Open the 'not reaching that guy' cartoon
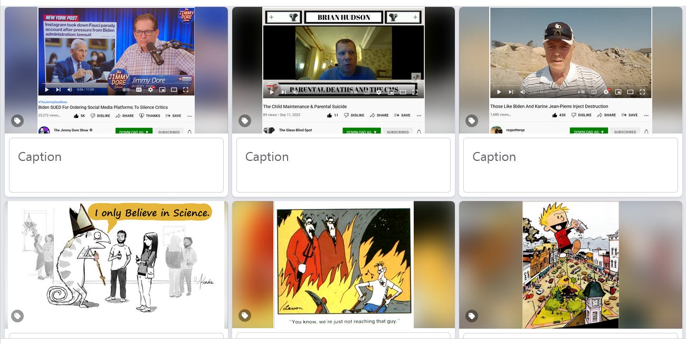686x344 pixels. (344, 265)
